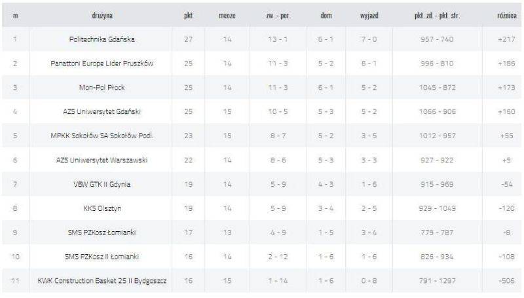
Task: Select the wyjazd column header
Action: click(369, 16)
